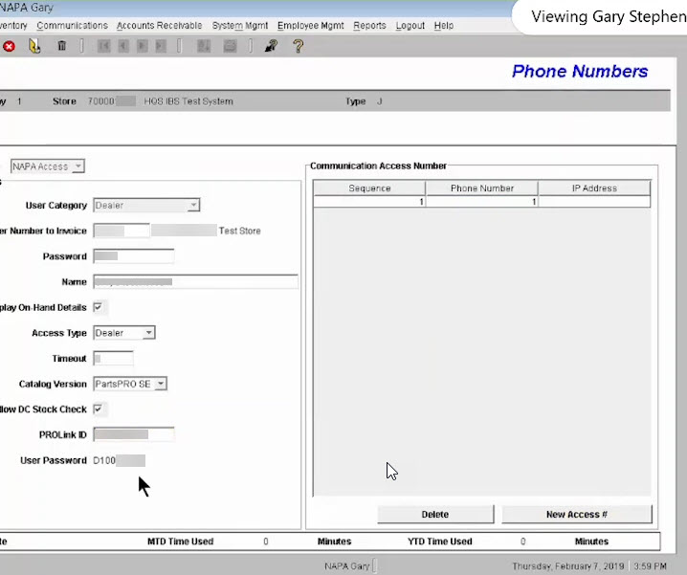This screenshot has height=575, width=687.
Task: Open the Communications menu
Action: click(73, 26)
